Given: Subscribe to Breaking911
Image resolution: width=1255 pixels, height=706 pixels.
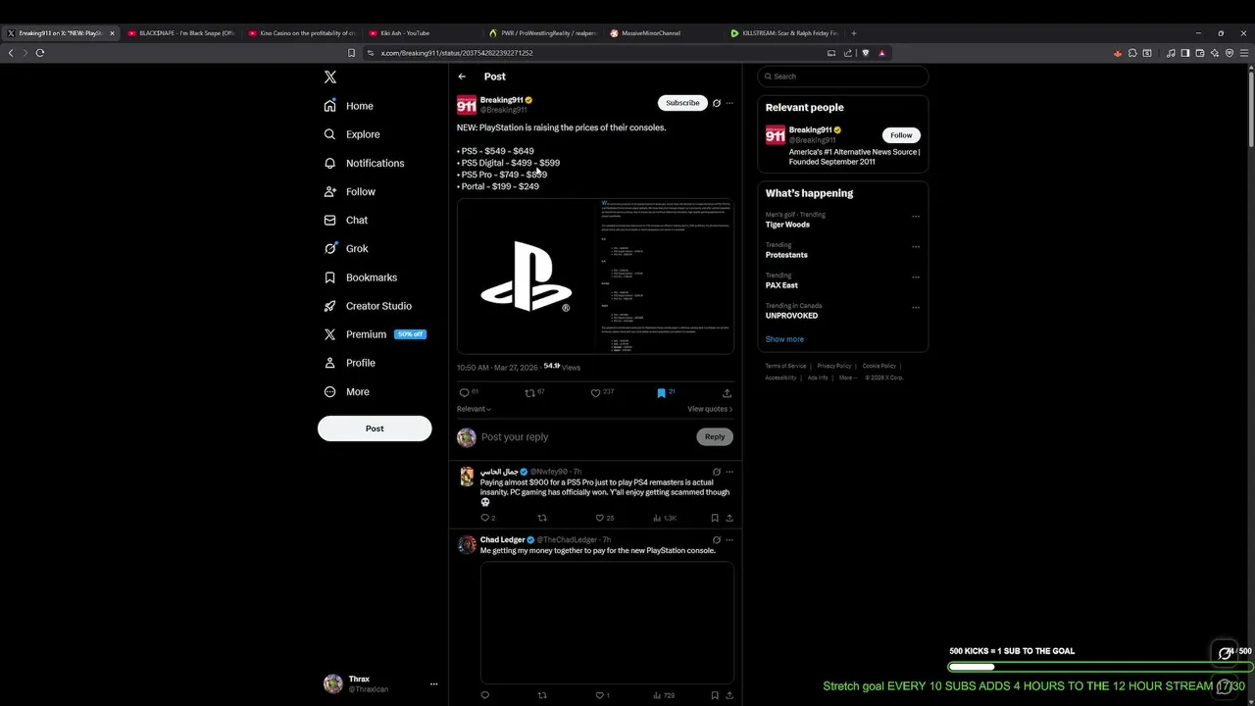Looking at the screenshot, I should [682, 103].
